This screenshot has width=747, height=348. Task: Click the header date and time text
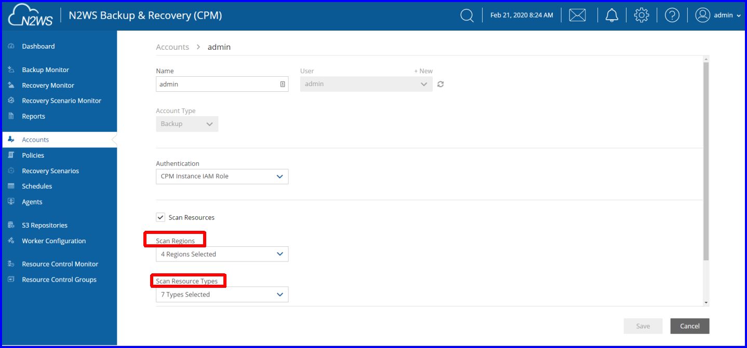522,16
